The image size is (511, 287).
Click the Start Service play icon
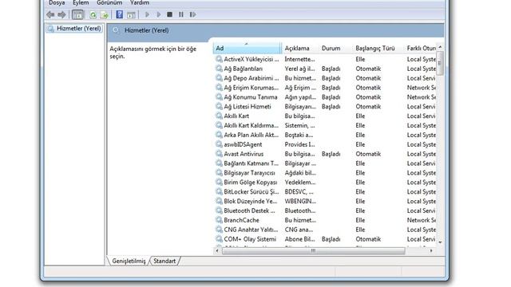147,14
